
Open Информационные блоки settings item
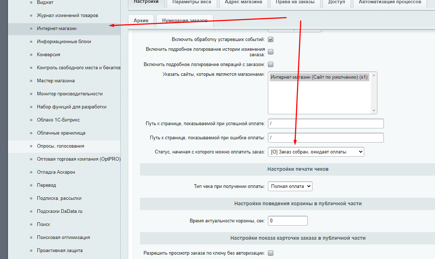pyautogui.click(x=64, y=42)
